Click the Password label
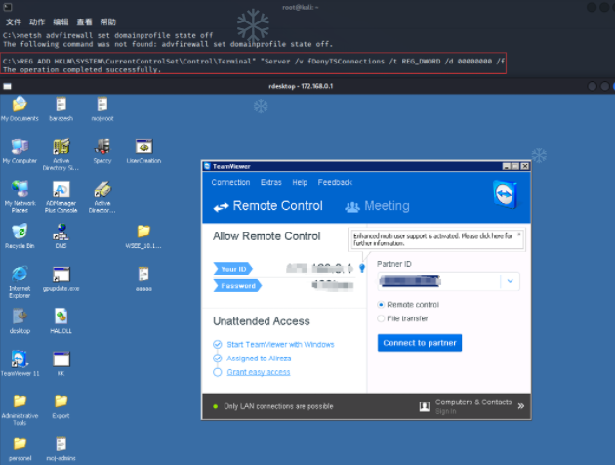Image resolution: width=615 pixels, height=465 pixels. click(x=237, y=286)
